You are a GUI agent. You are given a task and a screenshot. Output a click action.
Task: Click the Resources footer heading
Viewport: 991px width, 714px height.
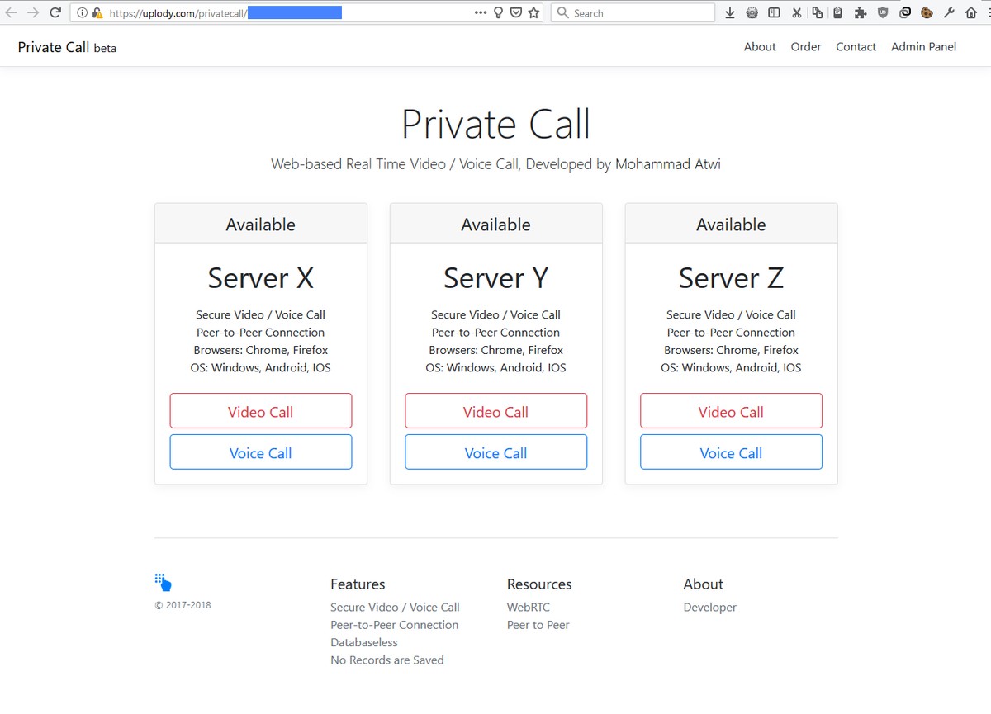[x=539, y=584]
